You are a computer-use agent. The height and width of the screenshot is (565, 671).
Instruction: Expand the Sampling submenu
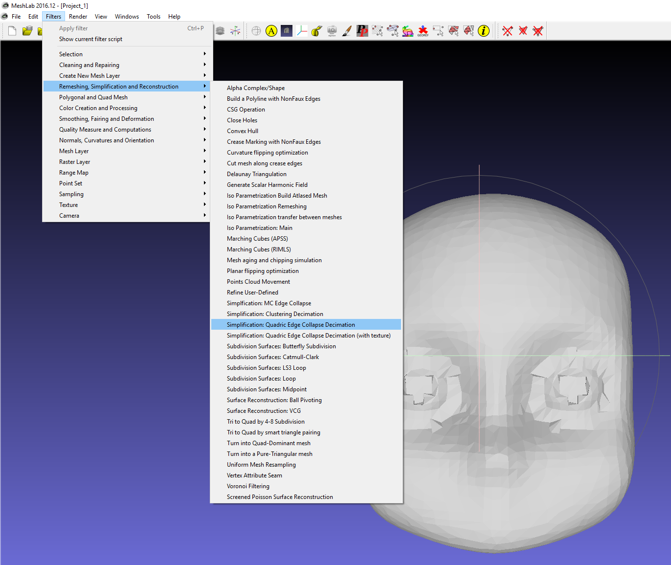(x=127, y=194)
